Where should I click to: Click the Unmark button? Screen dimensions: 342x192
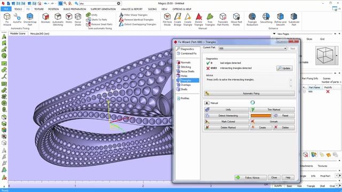click(272, 122)
